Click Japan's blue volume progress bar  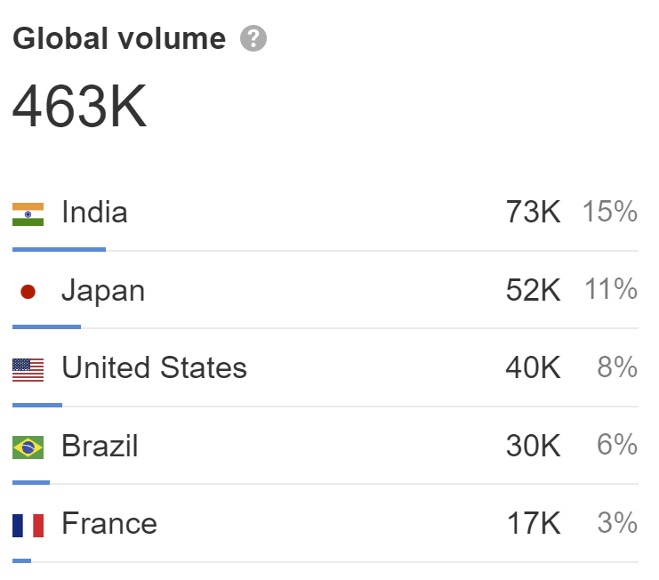[46, 327]
